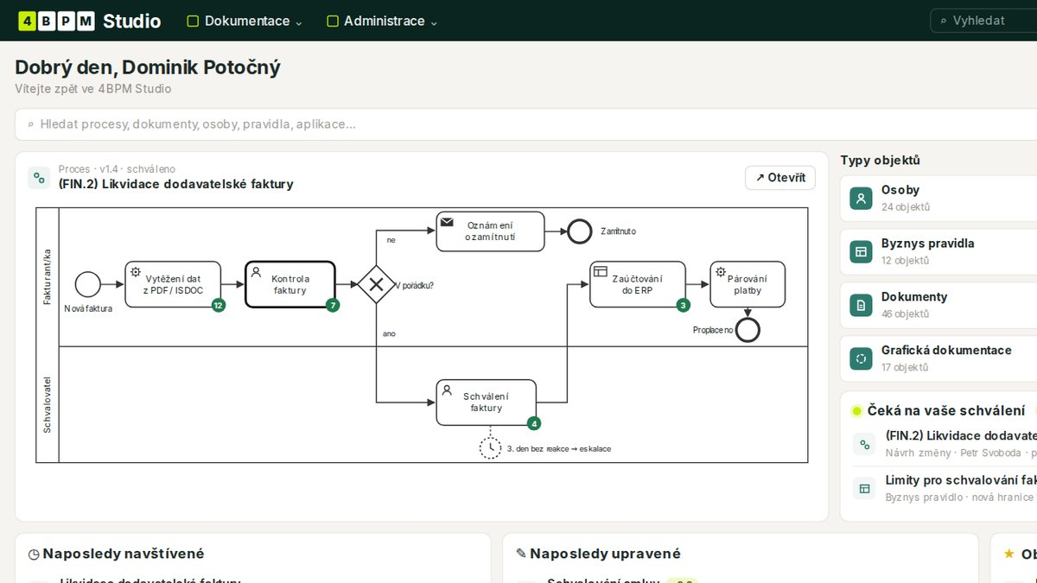The width and height of the screenshot is (1037, 583).
Task: Open the 'Limity pro schvalování' approval item
Action: (961, 489)
